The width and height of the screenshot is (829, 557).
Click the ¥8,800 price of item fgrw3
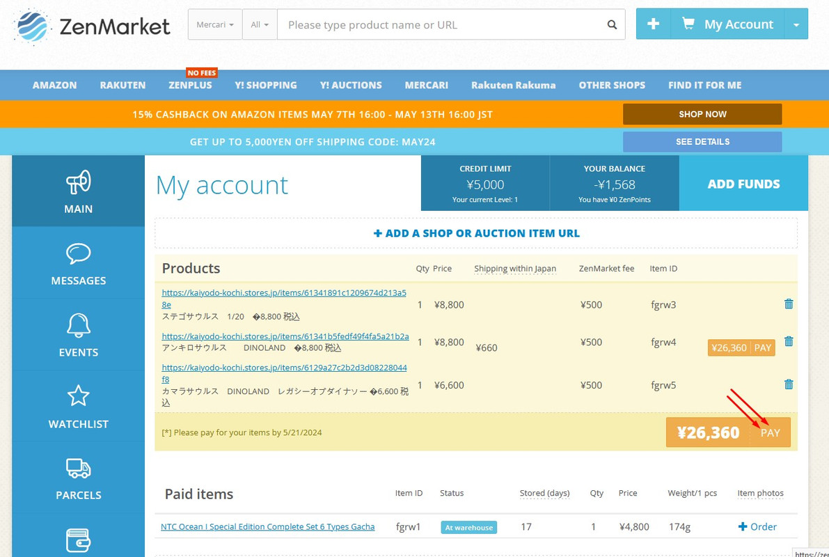click(449, 305)
